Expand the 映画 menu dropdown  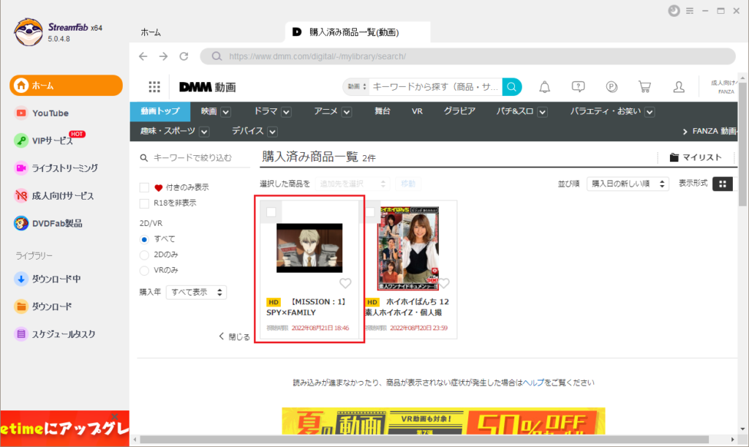click(x=226, y=112)
